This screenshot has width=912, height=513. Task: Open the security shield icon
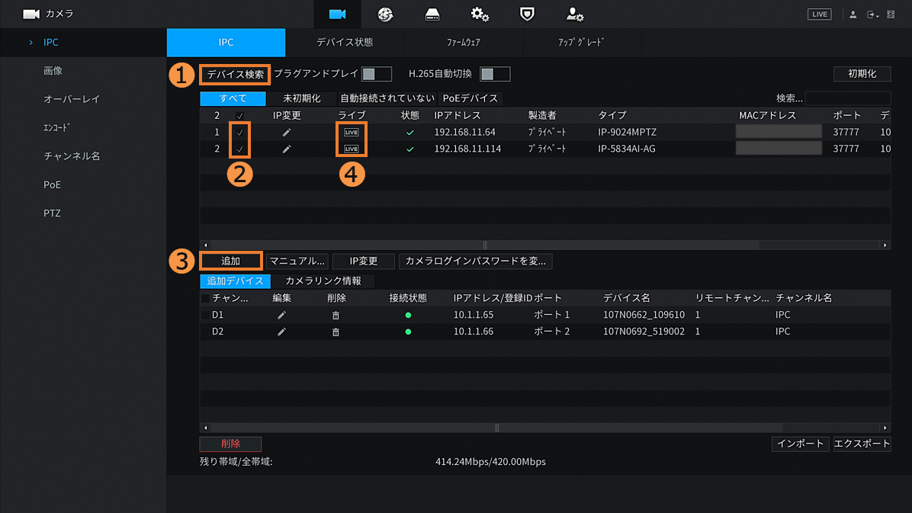[x=527, y=14]
